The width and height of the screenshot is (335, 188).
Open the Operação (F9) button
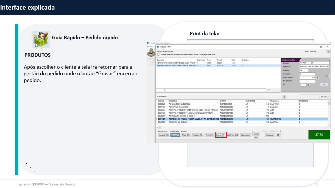pyautogui.click(x=163, y=135)
